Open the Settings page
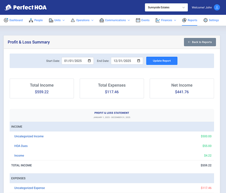Screen dimensions: 226x193 click(211, 20)
